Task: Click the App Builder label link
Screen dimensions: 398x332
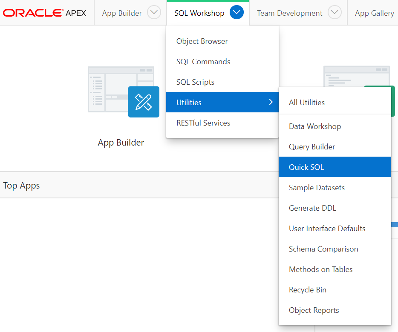Action: tap(121, 143)
